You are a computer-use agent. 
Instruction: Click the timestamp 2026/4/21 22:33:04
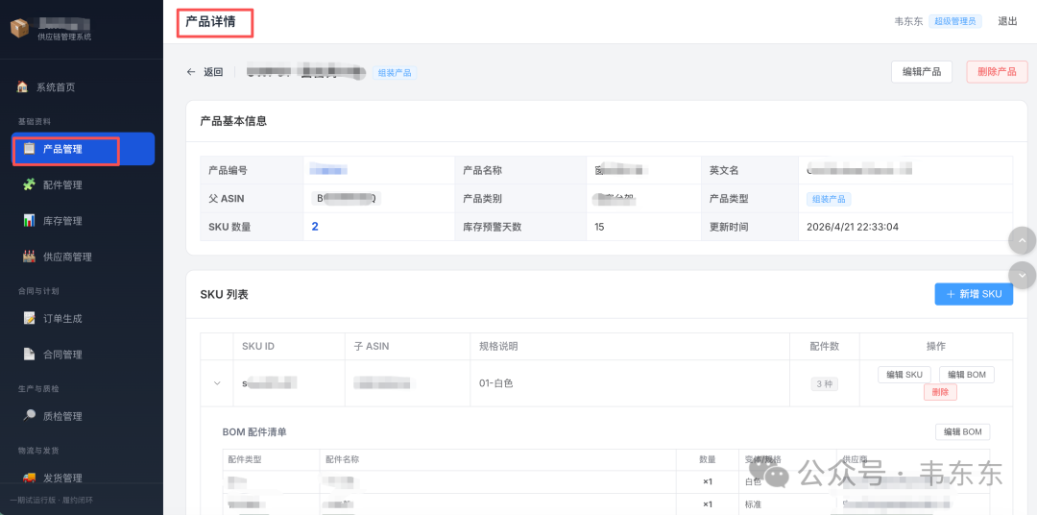[853, 227]
